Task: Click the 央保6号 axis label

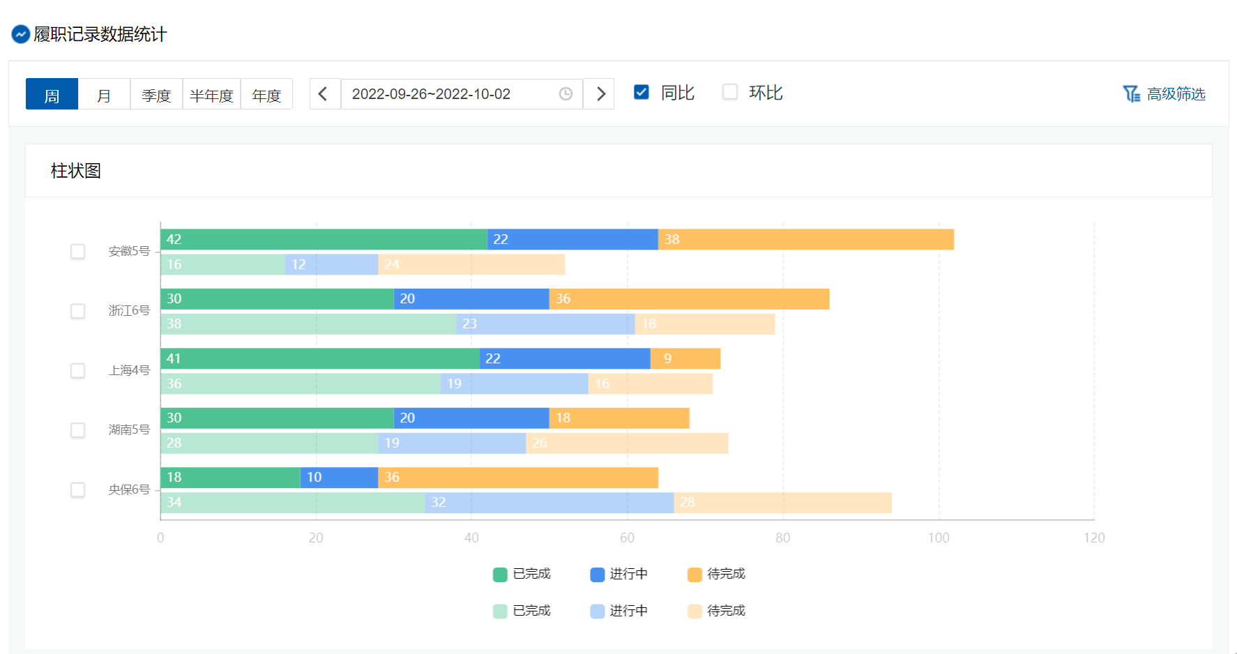Action: (x=129, y=489)
